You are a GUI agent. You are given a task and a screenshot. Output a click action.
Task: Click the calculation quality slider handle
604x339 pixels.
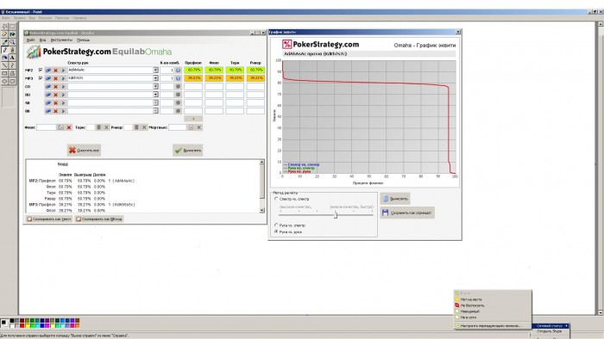(336, 215)
